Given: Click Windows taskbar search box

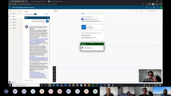Looking at the screenshot, I should pos(26,85).
